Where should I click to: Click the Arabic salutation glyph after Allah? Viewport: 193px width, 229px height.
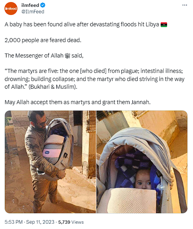pos(67,56)
